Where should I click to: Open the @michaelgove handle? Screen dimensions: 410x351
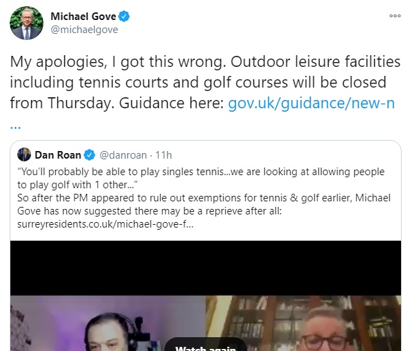[x=84, y=30]
